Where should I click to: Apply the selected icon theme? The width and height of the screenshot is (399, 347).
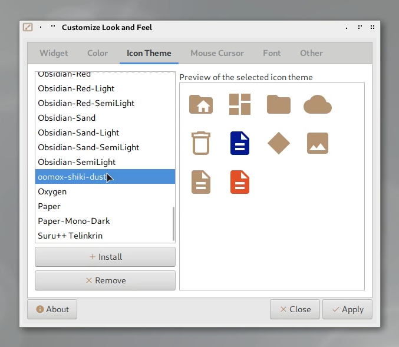coord(347,309)
